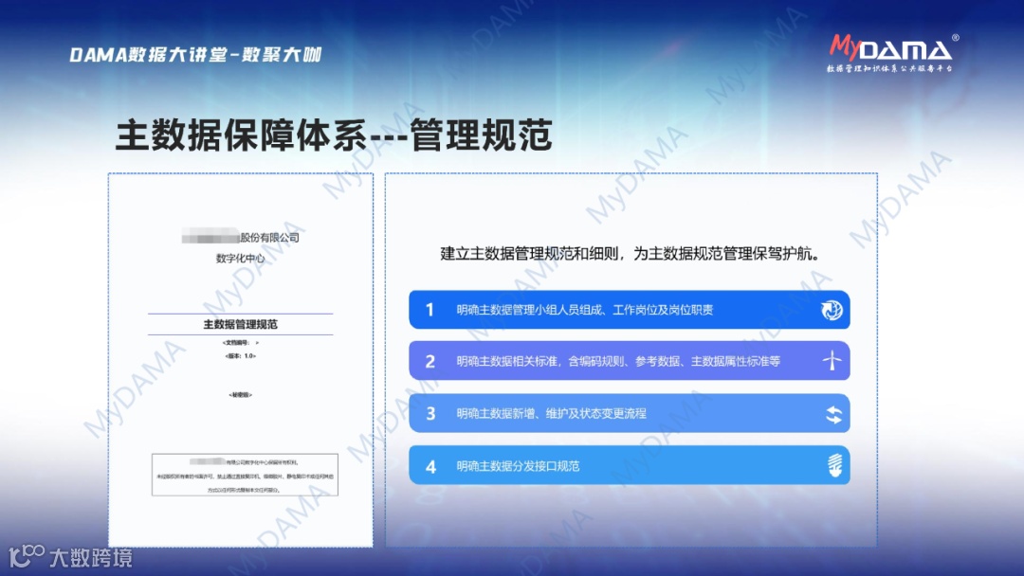Click the exchange arrows icon on bar 3
Screen dimensions: 1024x576
pyautogui.click(x=830, y=413)
